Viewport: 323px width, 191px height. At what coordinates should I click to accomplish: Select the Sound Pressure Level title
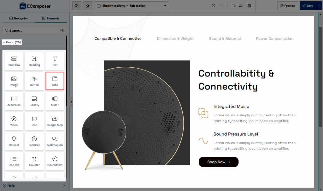coord(236,134)
